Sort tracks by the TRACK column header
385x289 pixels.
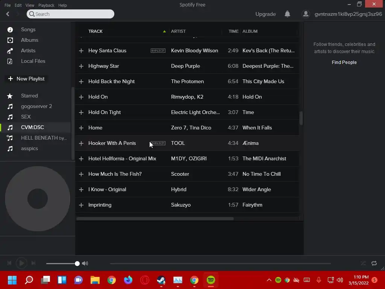point(95,31)
